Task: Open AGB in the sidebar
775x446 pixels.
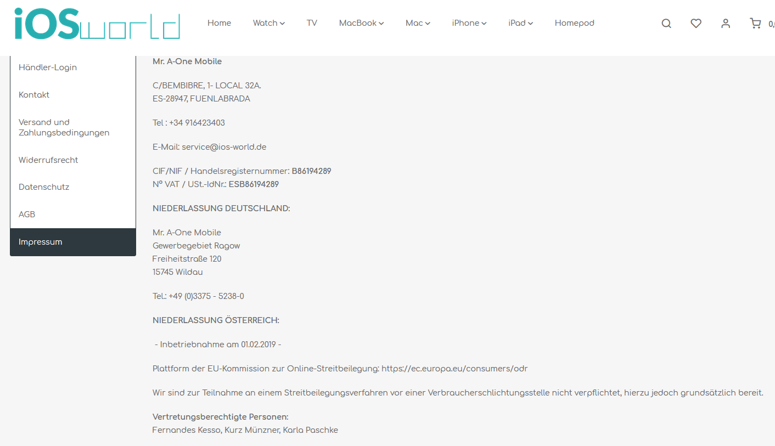Action: [73, 214]
